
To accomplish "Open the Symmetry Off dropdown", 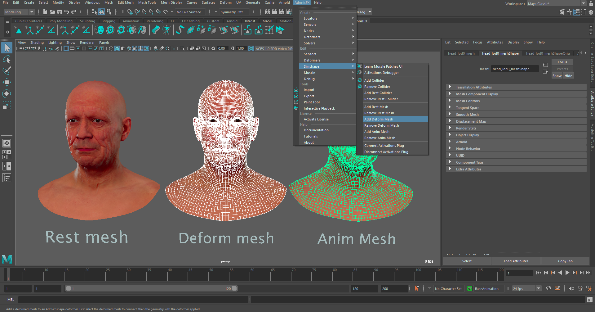I will click(234, 12).
